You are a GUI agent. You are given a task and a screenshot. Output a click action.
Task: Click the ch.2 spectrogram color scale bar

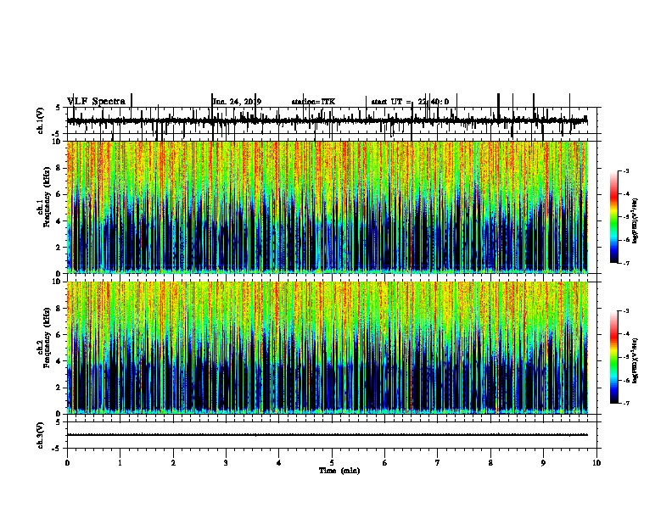[614, 357]
